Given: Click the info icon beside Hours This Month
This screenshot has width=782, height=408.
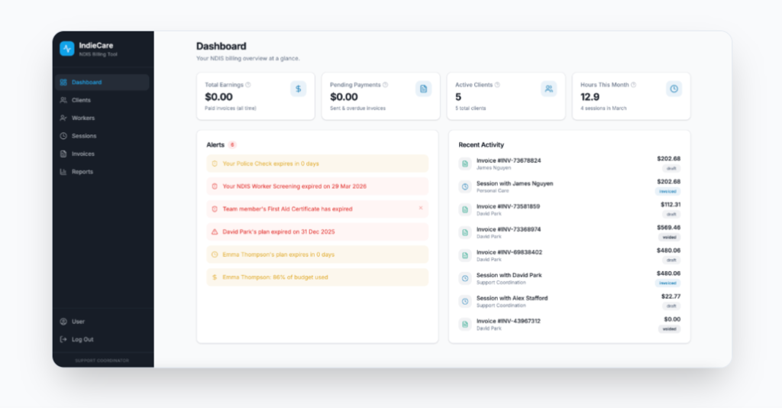Looking at the screenshot, I should coord(633,85).
